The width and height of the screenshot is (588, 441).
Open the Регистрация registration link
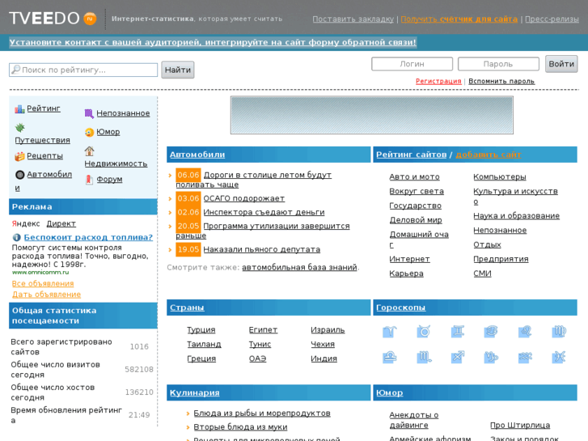click(x=438, y=82)
